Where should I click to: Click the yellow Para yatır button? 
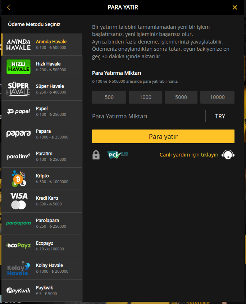pos(163,136)
